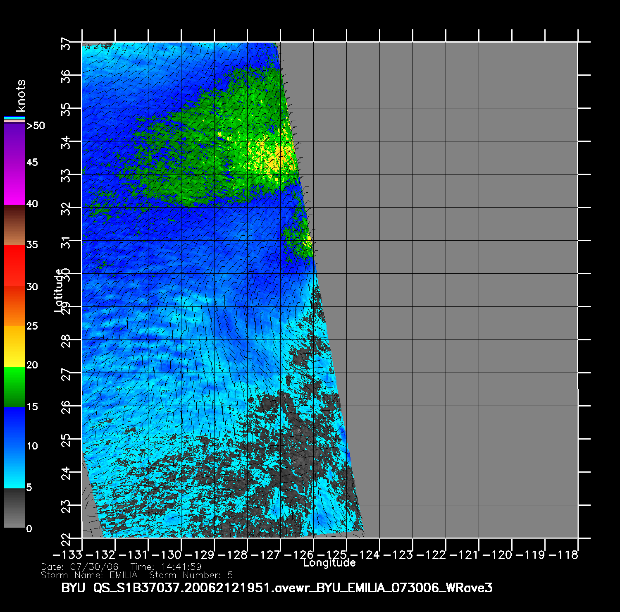The height and width of the screenshot is (612, 620).
Task: Click the green 15–20 knots legend band
Action: 14,386
